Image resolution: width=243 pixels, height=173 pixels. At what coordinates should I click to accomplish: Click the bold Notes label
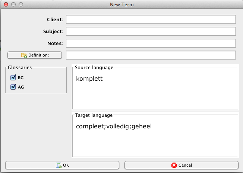[56, 43]
